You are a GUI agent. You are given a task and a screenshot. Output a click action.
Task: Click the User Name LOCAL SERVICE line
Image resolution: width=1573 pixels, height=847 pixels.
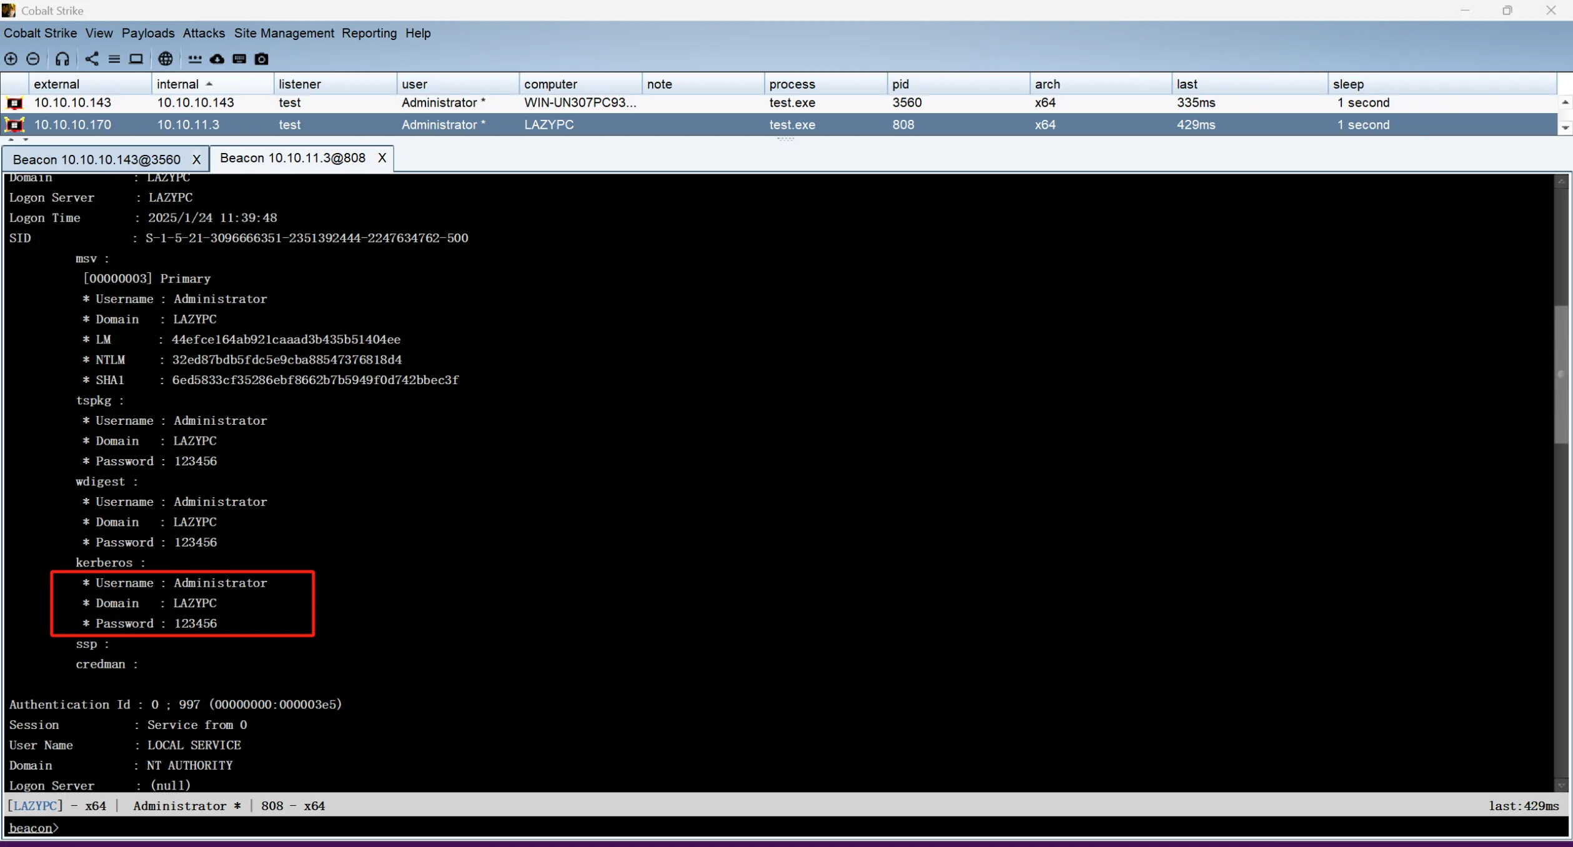click(x=125, y=745)
